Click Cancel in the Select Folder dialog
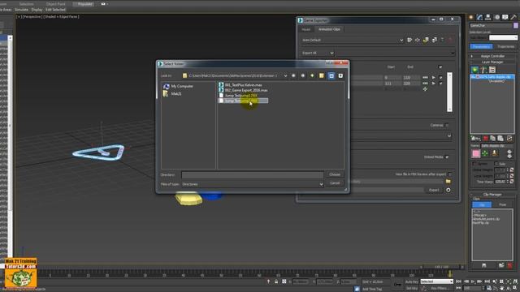The height and width of the screenshot is (292, 520). pos(335,182)
